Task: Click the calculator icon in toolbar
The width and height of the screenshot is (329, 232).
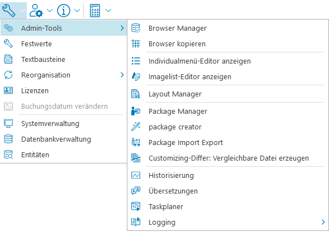Action: [x=95, y=11]
